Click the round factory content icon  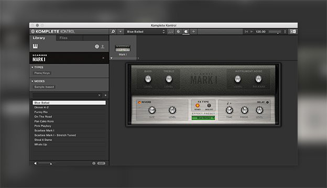[97, 46]
